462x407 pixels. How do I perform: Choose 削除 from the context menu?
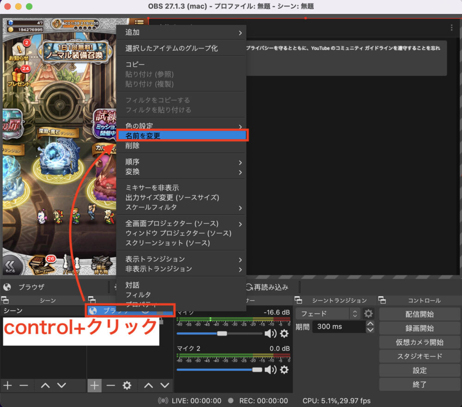point(182,146)
